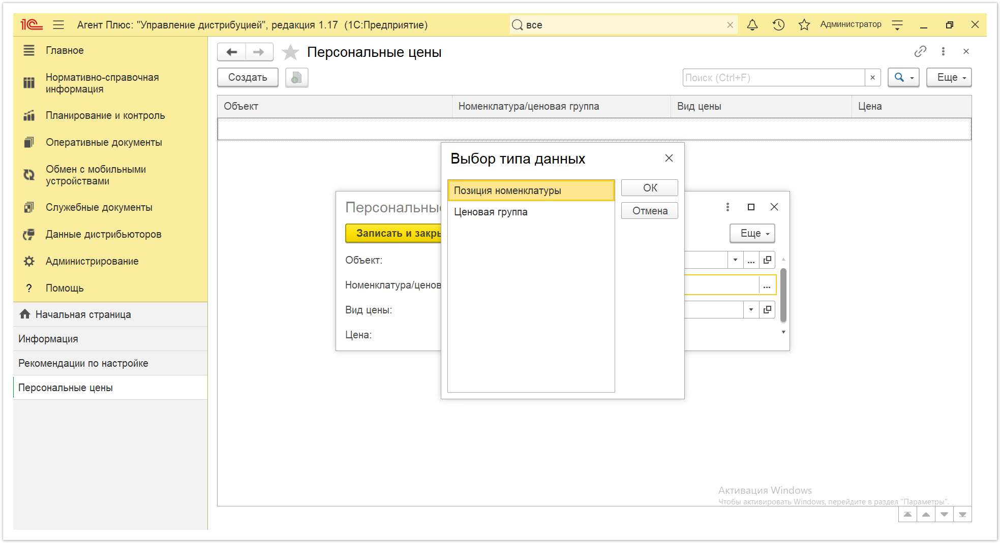
Task: Close the Выбор типа данных dialog
Action: click(x=669, y=158)
